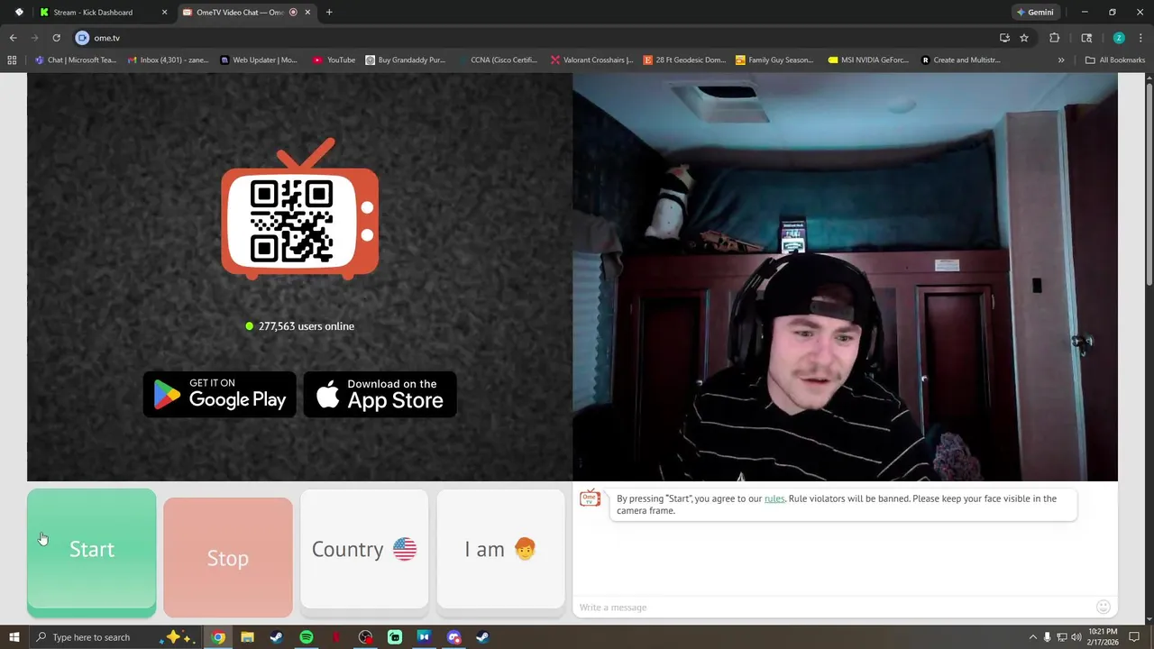Open the volume speaker icon in tray
Screen dimensions: 1154x649
(x=1076, y=637)
